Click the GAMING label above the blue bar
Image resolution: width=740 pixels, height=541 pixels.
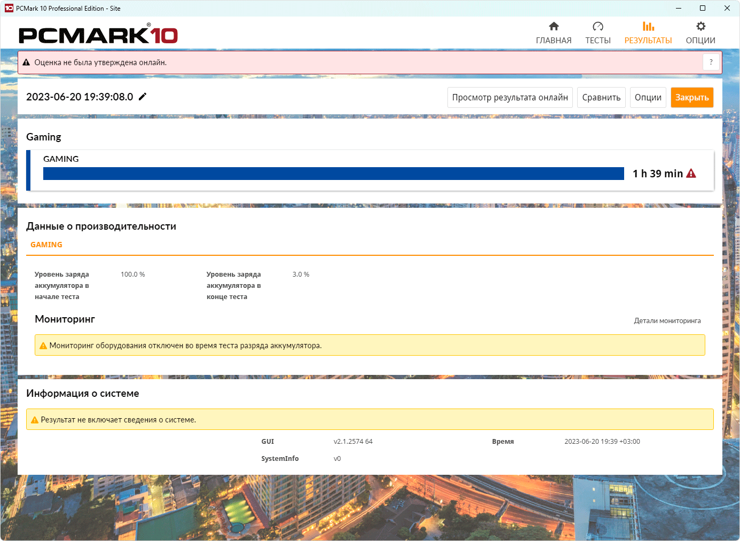click(61, 159)
